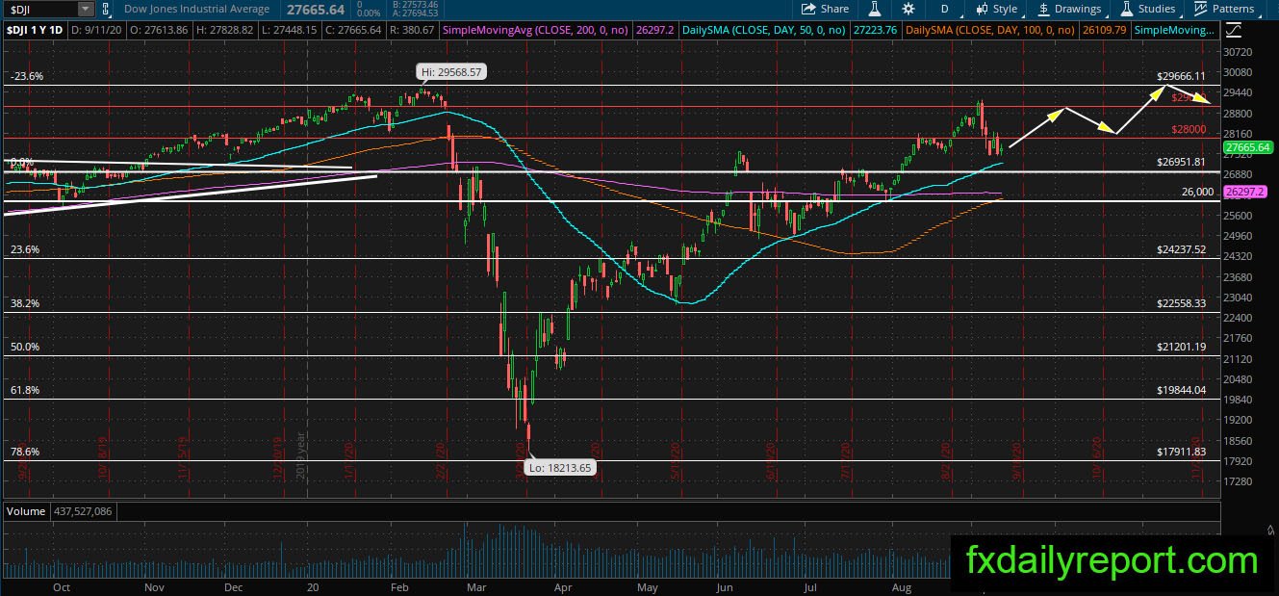Click the $29666.11 level label
This screenshot has height=596, width=1279.
pyautogui.click(x=1181, y=75)
